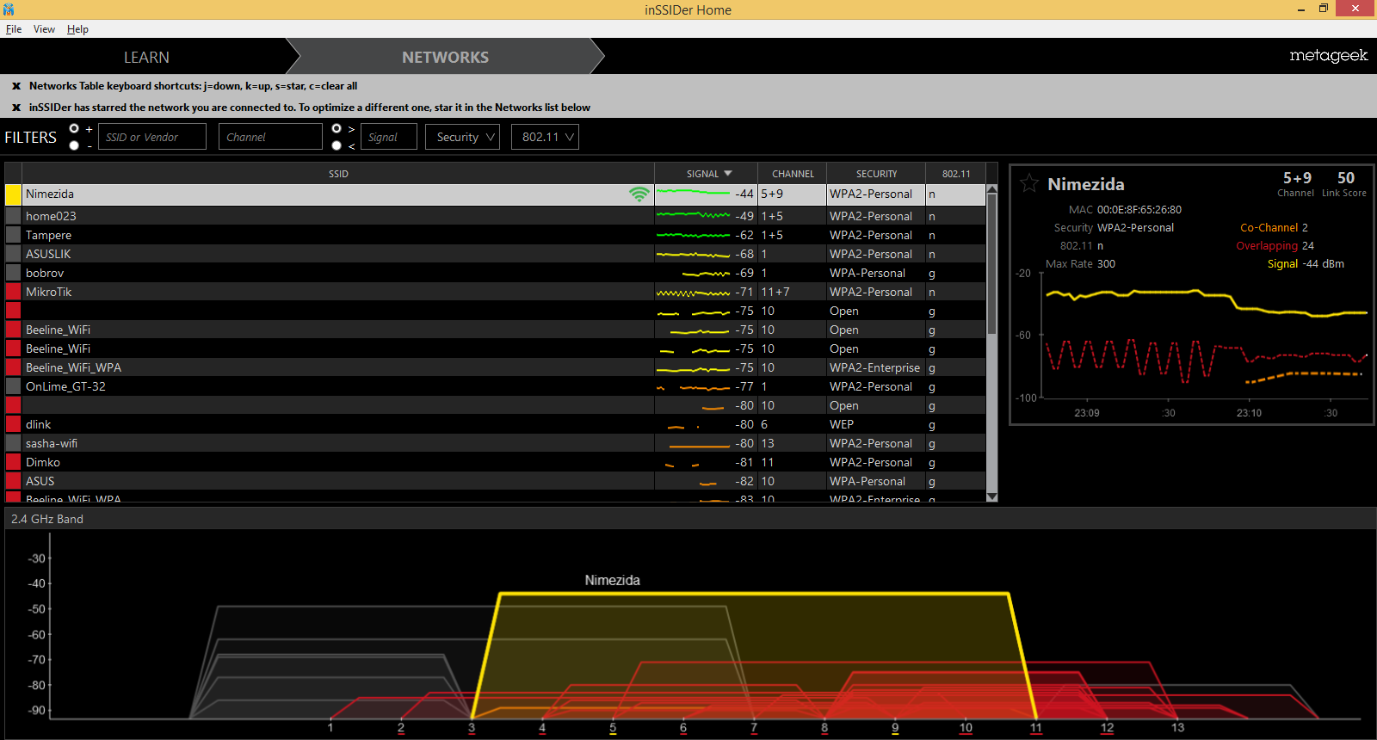1377x740 pixels.
Task: Sort by the Security column header
Action: tap(875, 174)
